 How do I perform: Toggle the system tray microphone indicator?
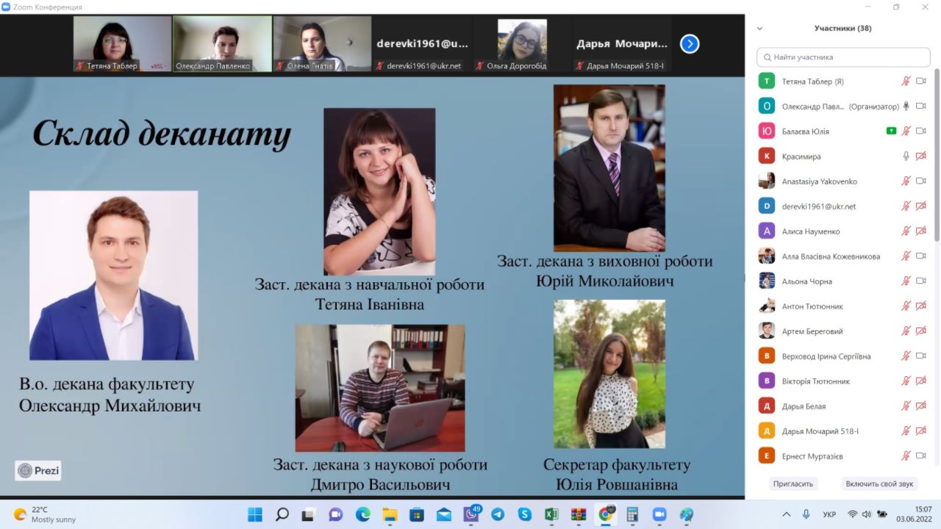806,514
